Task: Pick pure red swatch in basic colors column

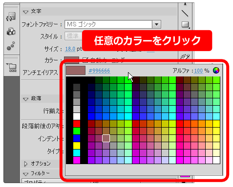Action: (77, 124)
